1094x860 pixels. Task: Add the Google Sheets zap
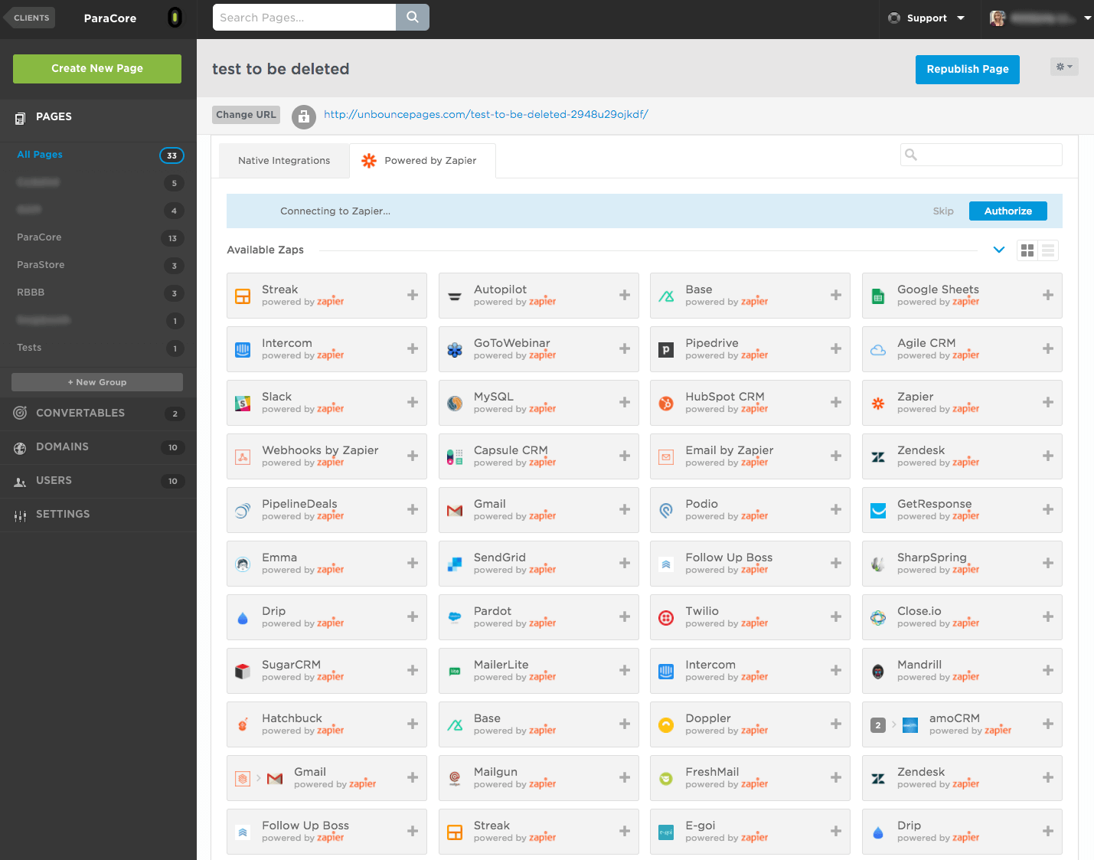point(1047,295)
